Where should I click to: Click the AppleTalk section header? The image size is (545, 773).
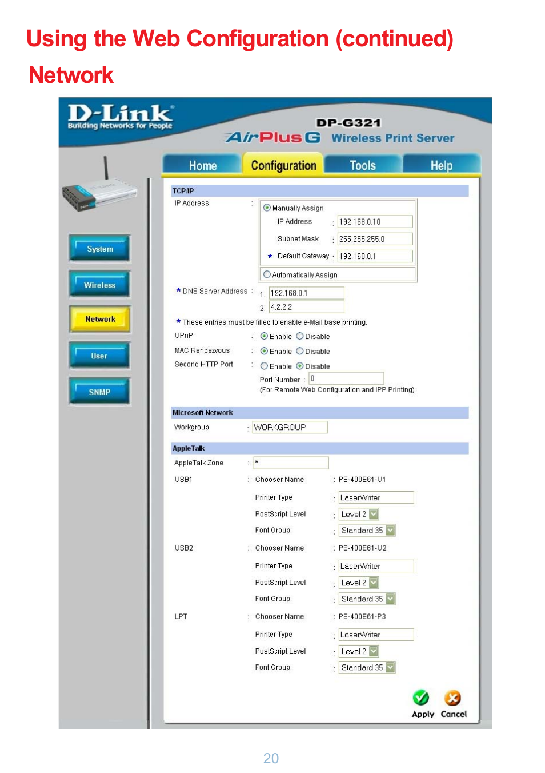[x=320, y=448]
